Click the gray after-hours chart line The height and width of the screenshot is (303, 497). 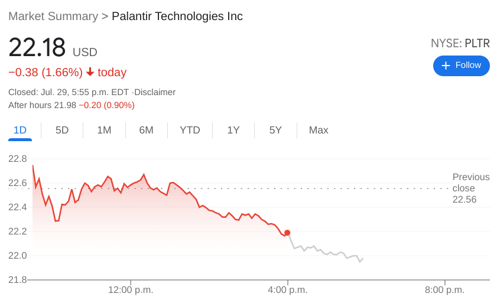point(325,252)
